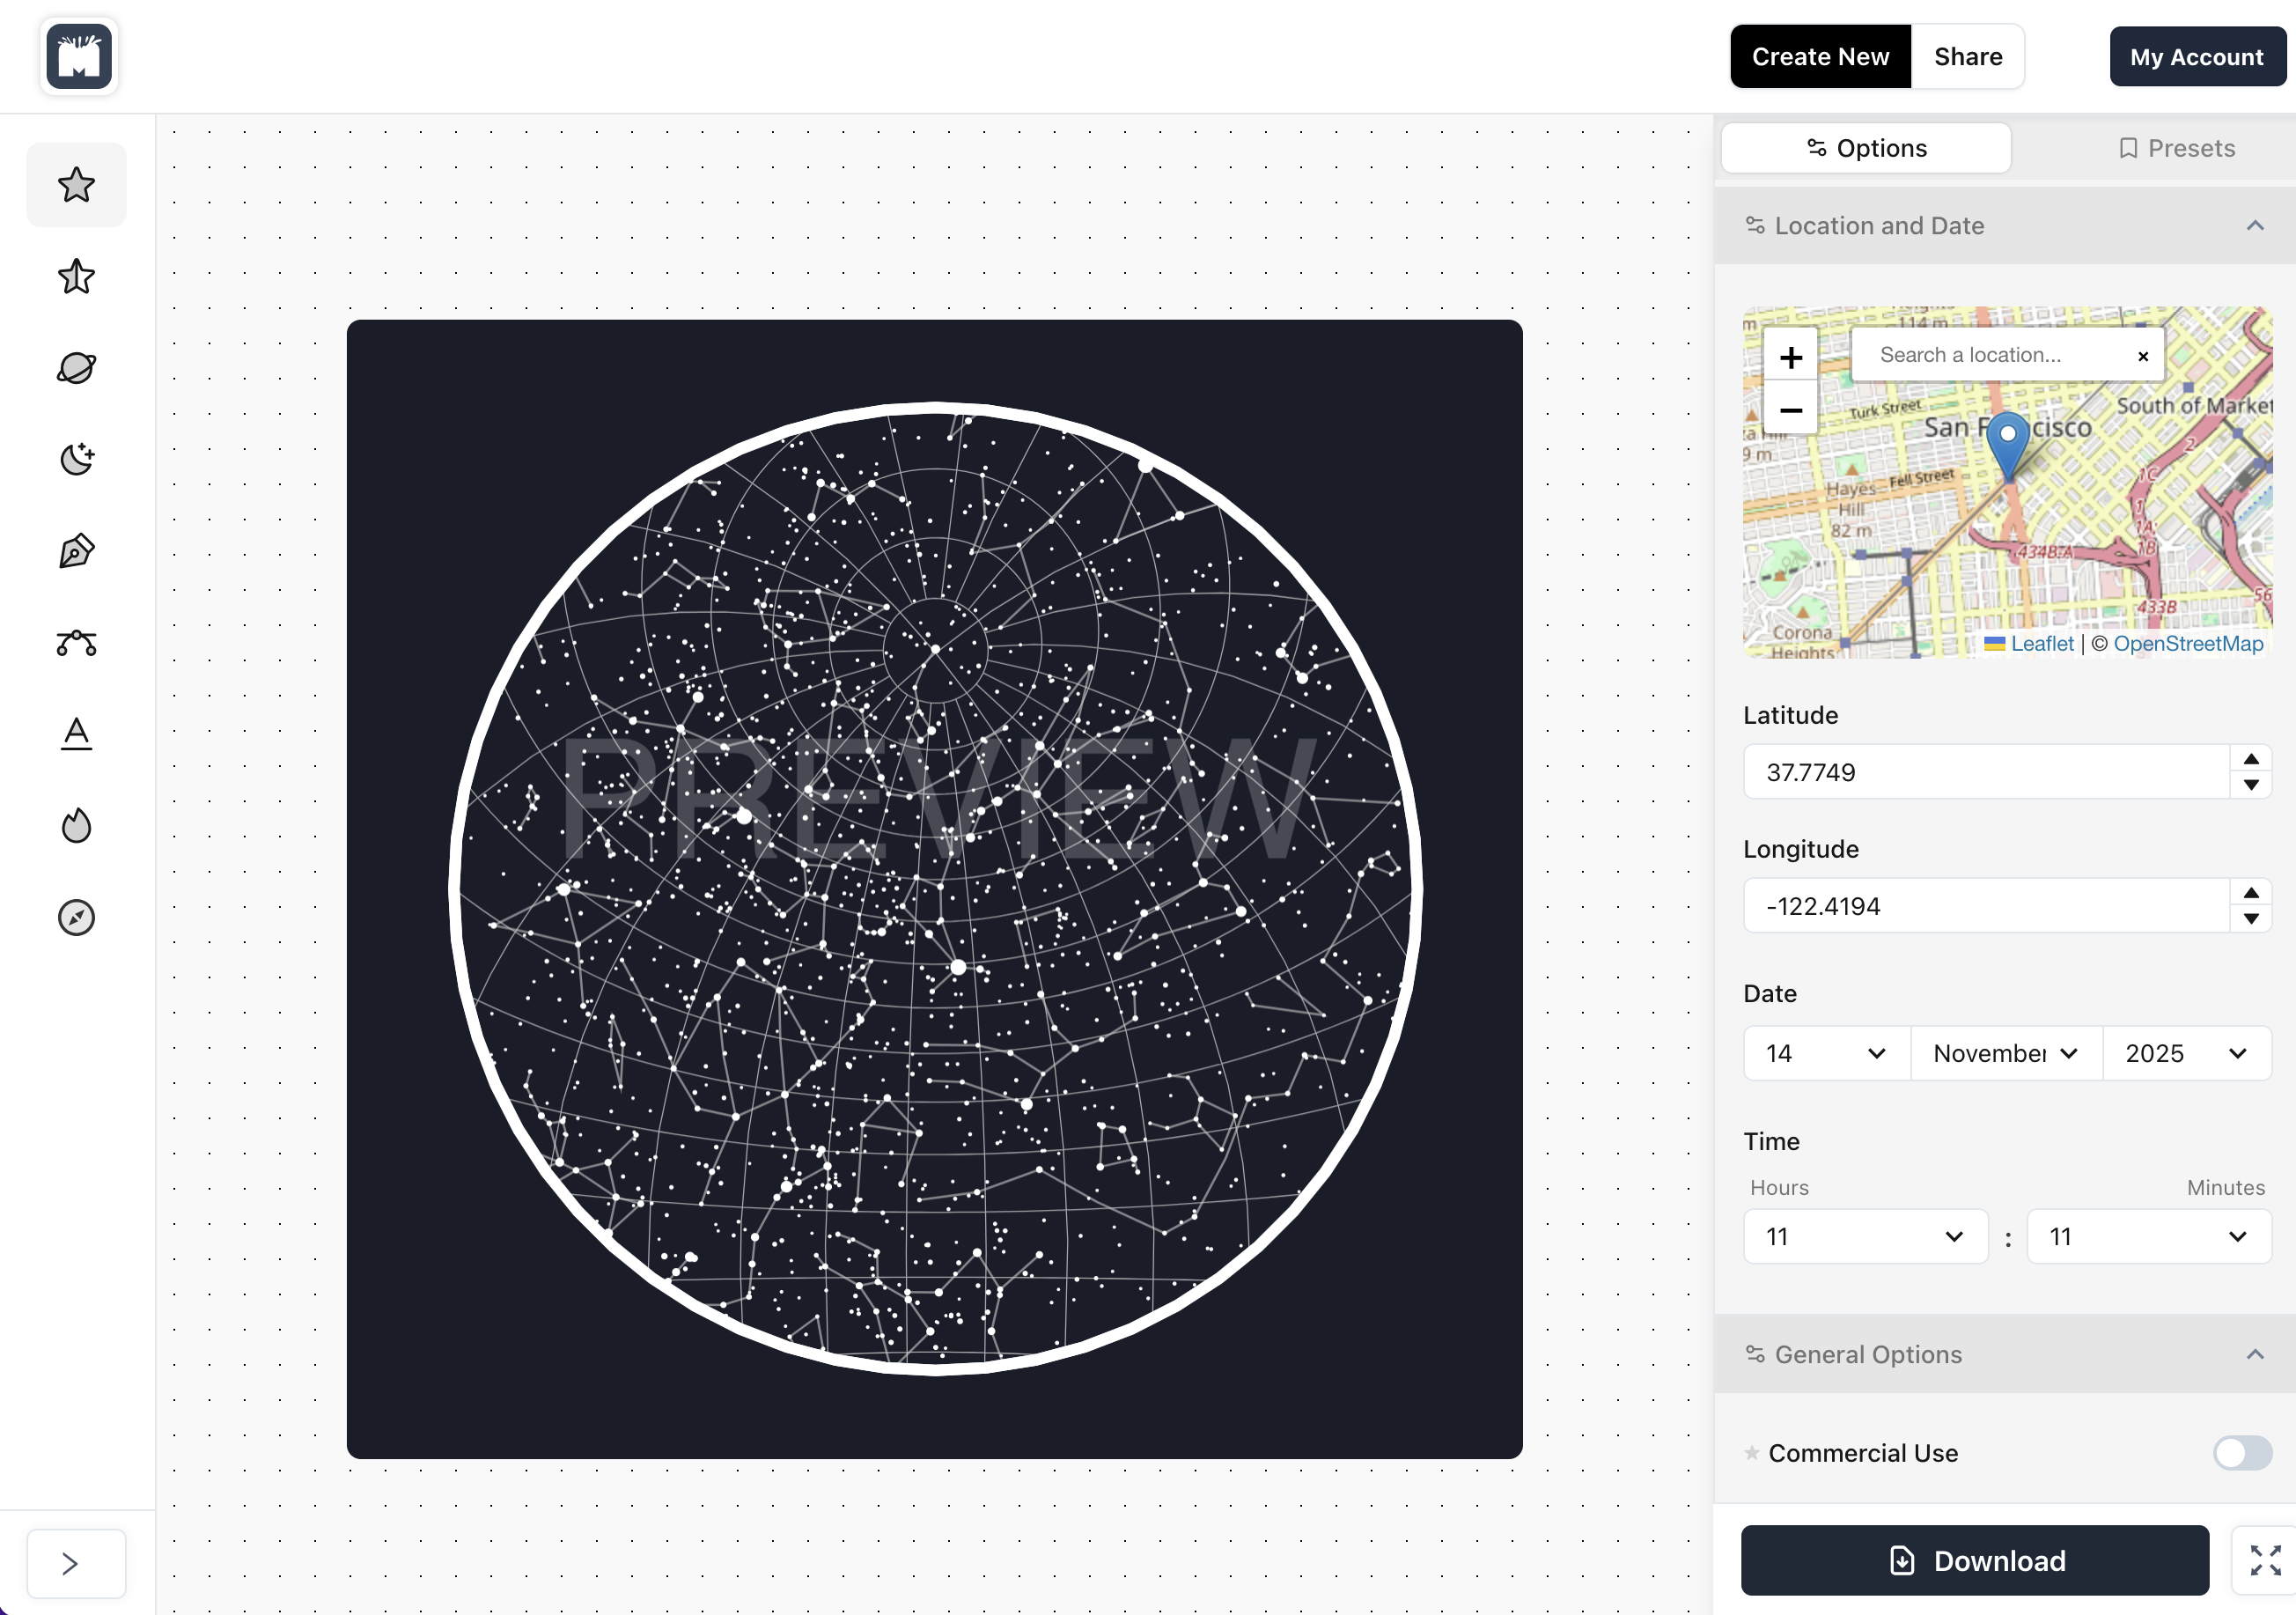Select the planet icon in the sidebar
2296x1615 pixels.
[76, 368]
